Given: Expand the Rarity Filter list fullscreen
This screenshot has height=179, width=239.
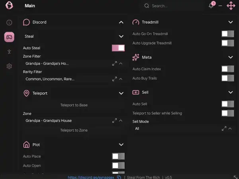Looking at the screenshot, I should tap(115, 79).
